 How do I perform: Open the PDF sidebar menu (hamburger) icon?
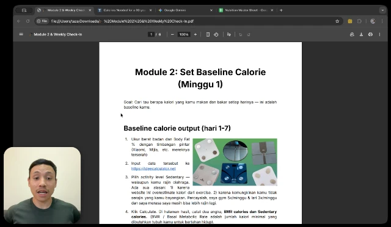pos(21,34)
